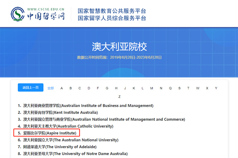
Task: Filter schools by letter L
Action: pos(142,88)
